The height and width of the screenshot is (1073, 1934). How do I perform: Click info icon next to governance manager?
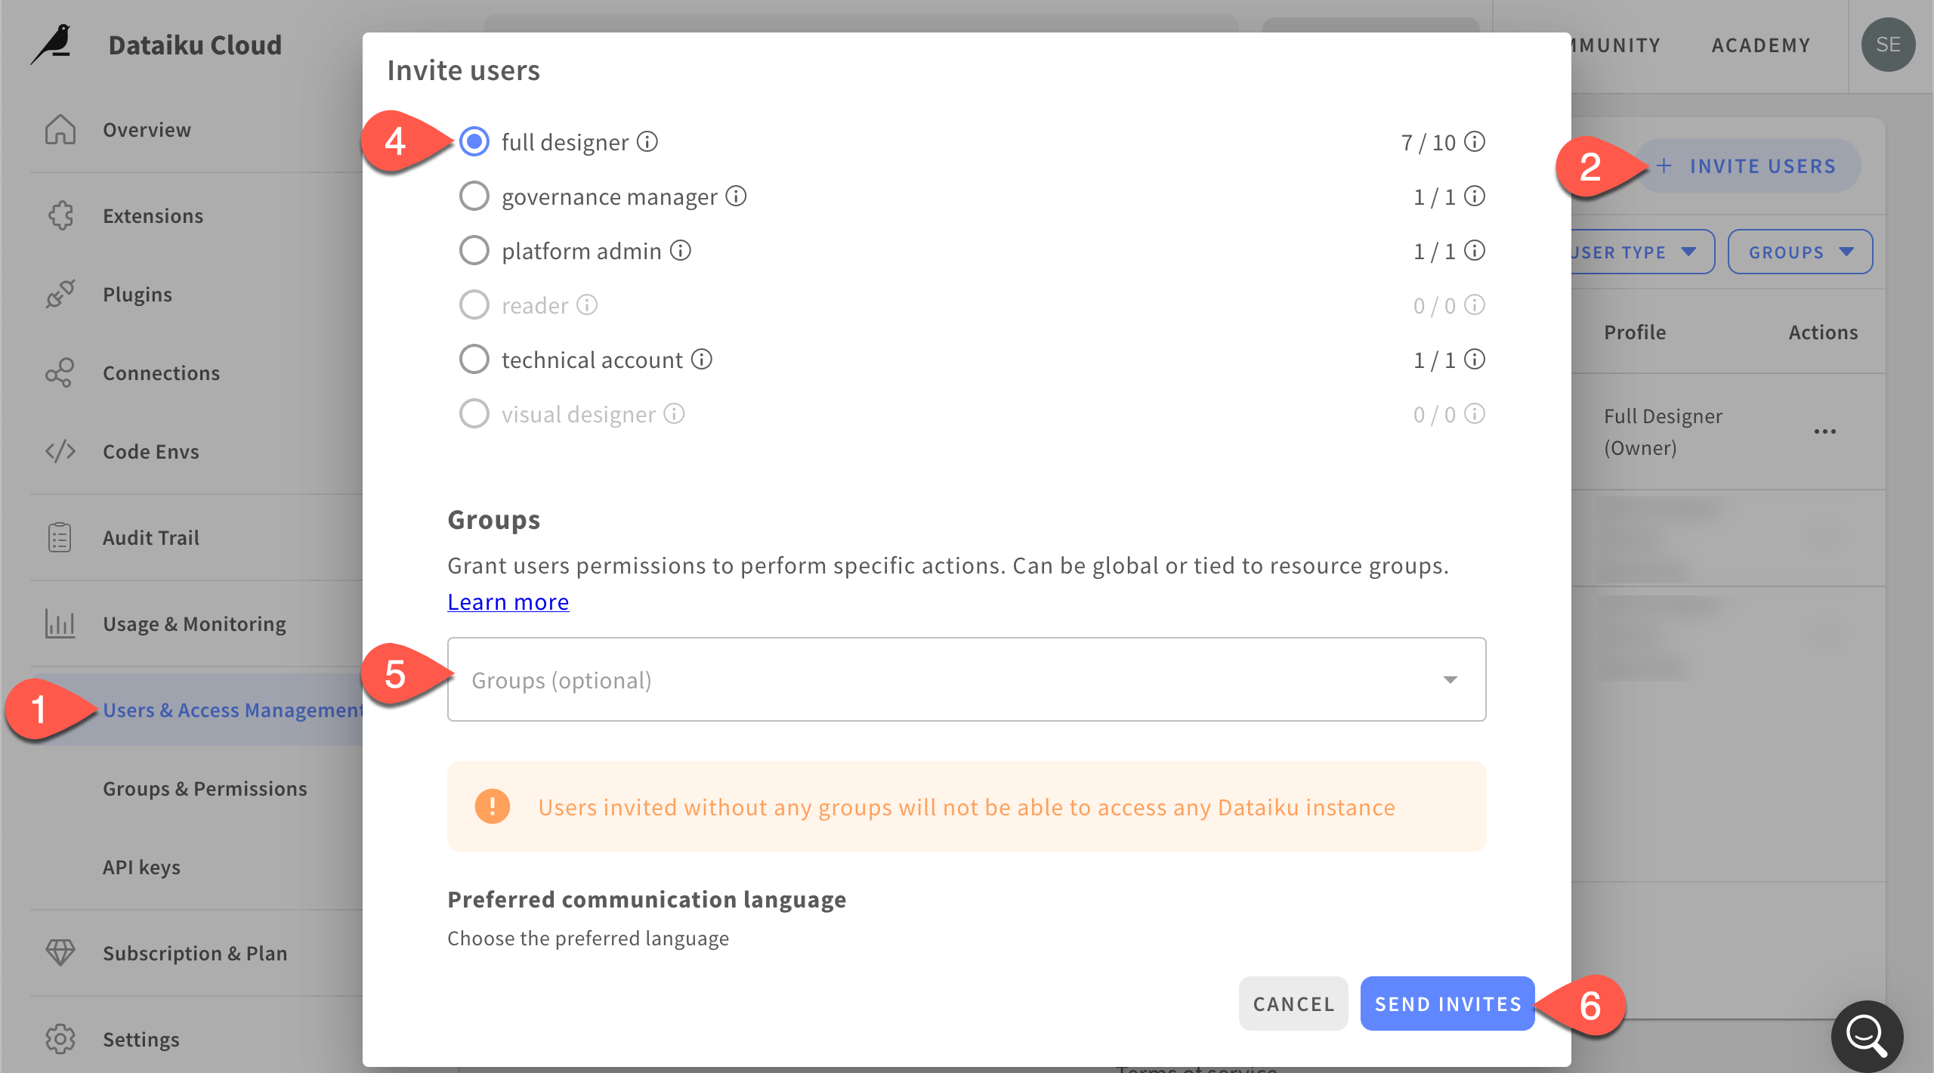pyautogui.click(x=736, y=196)
